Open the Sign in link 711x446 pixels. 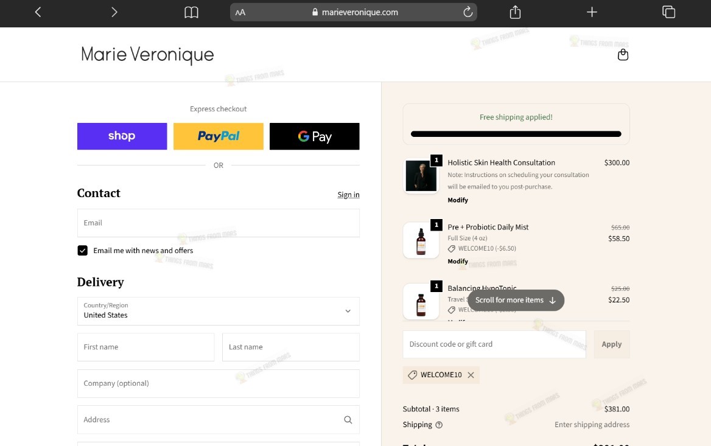[x=348, y=195]
